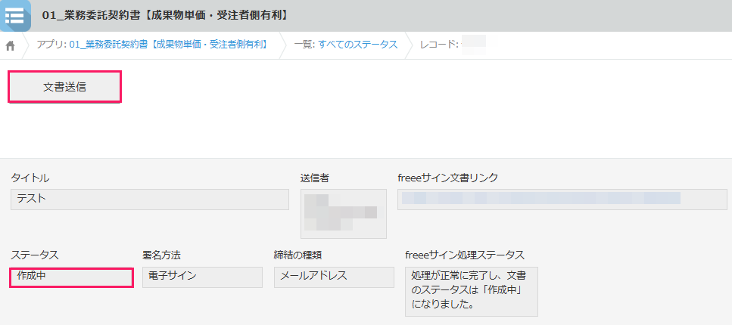Open the 01_業務委託契約書 app breadcrumb link
This screenshot has height=325, width=732.
pos(170,45)
